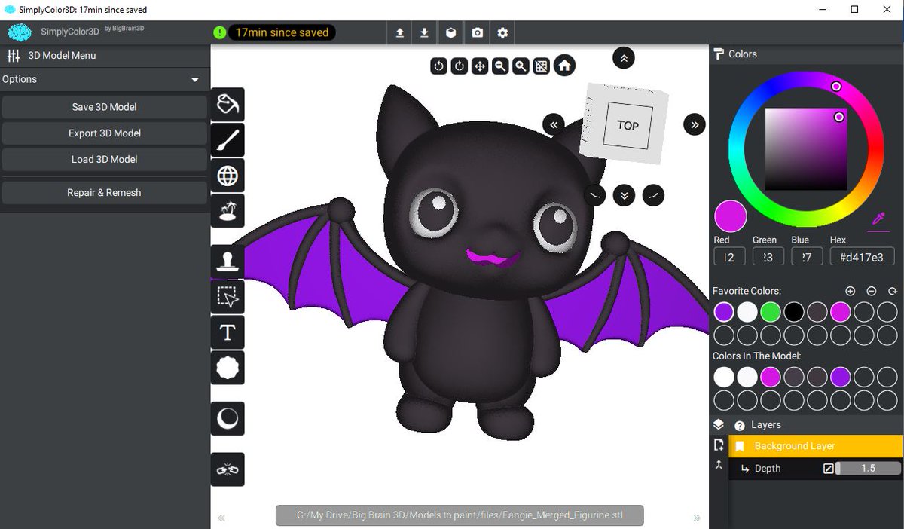The image size is (904, 529).
Task: Toggle the grid wireframe view icon
Action: coord(541,66)
